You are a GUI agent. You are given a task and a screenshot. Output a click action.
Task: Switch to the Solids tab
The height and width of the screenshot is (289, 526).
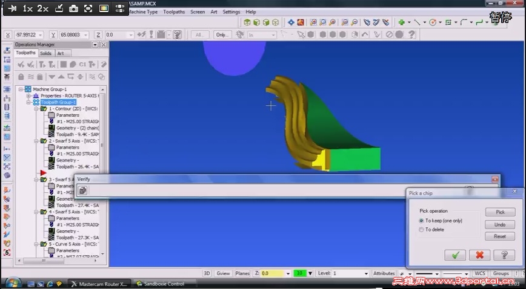[45, 53]
